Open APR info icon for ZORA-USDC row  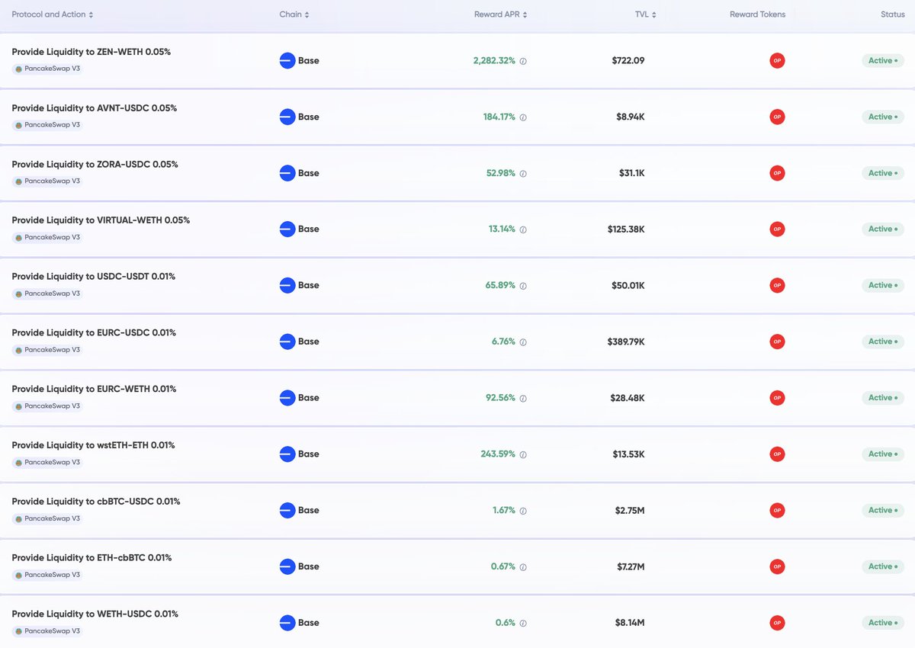click(523, 174)
